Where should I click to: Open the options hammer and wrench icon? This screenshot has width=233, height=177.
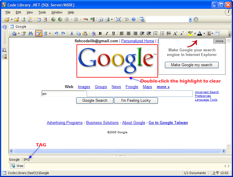(127, 19)
